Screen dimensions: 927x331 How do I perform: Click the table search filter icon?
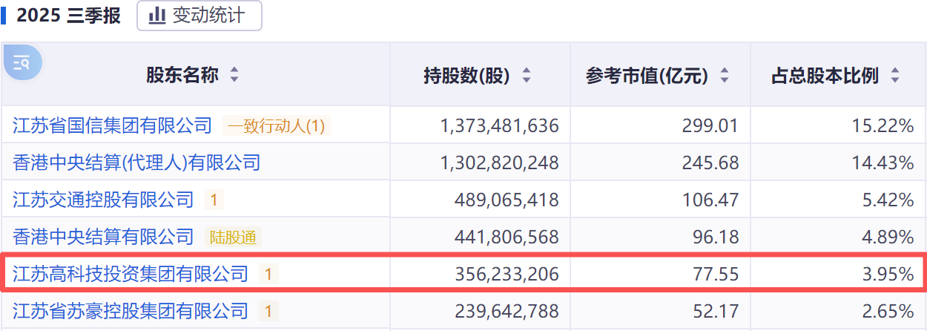pyautogui.click(x=22, y=62)
